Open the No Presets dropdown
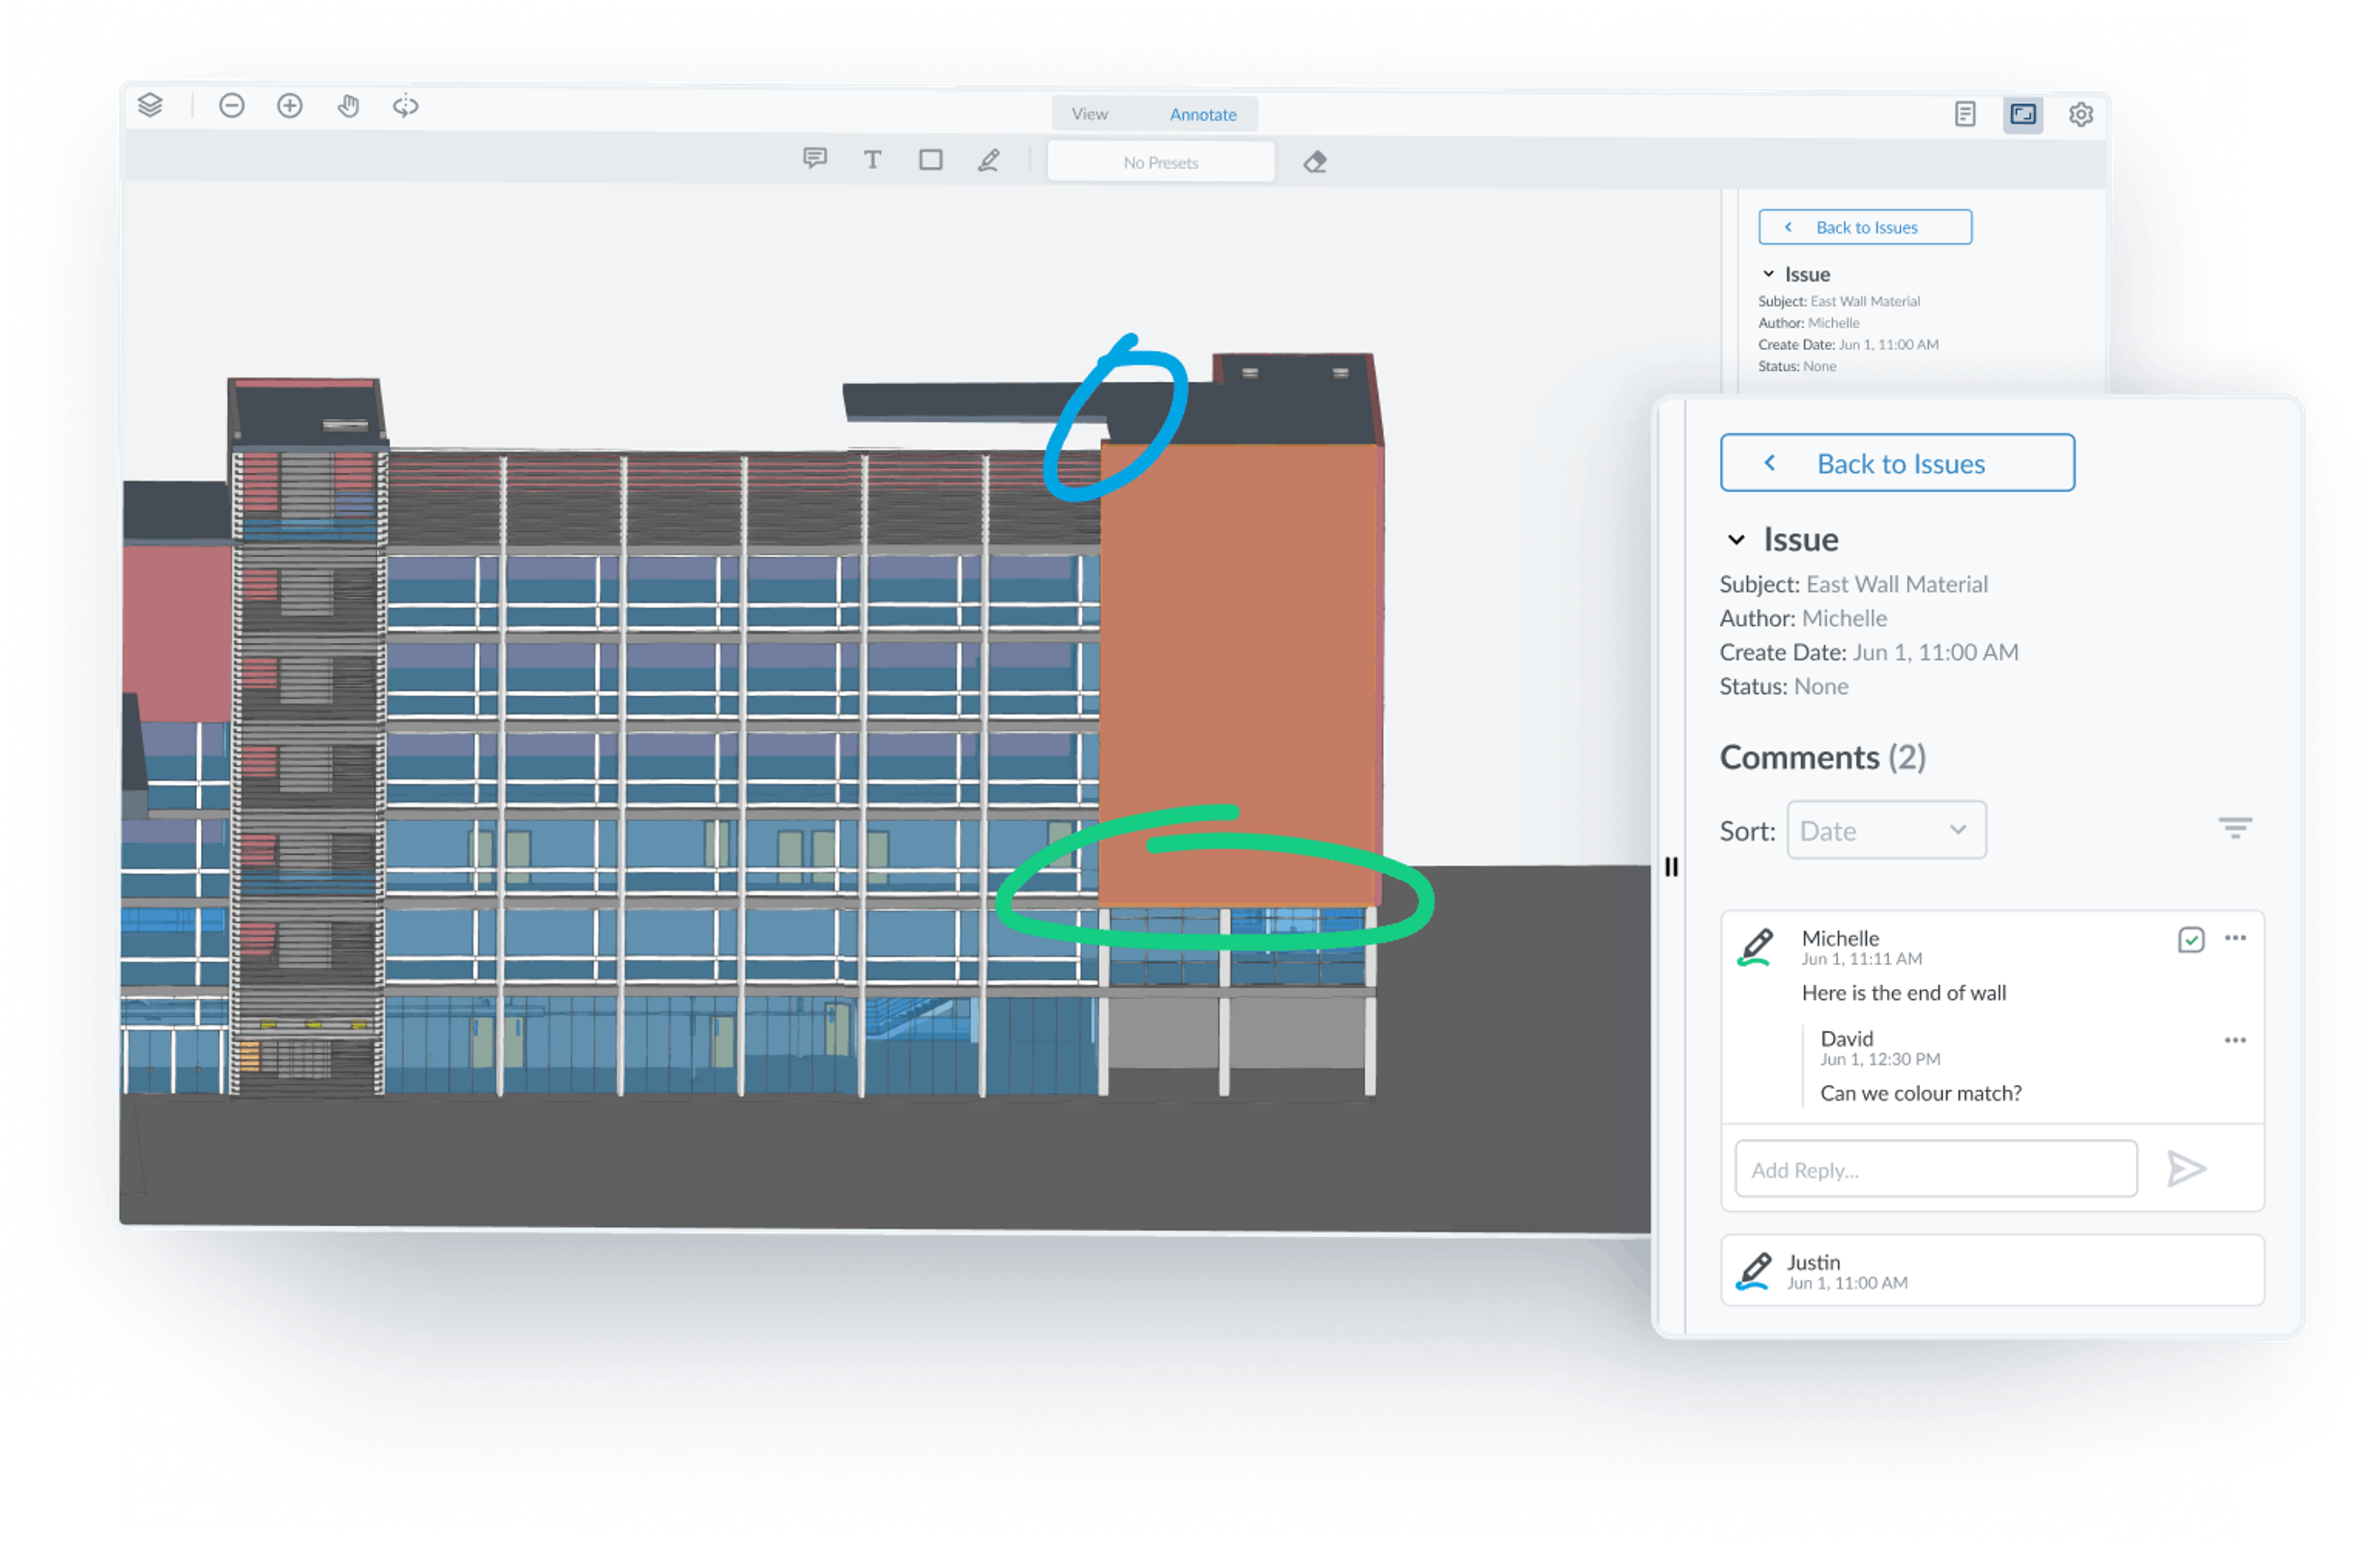Screen dimensions: 2380x1541 1160,162
